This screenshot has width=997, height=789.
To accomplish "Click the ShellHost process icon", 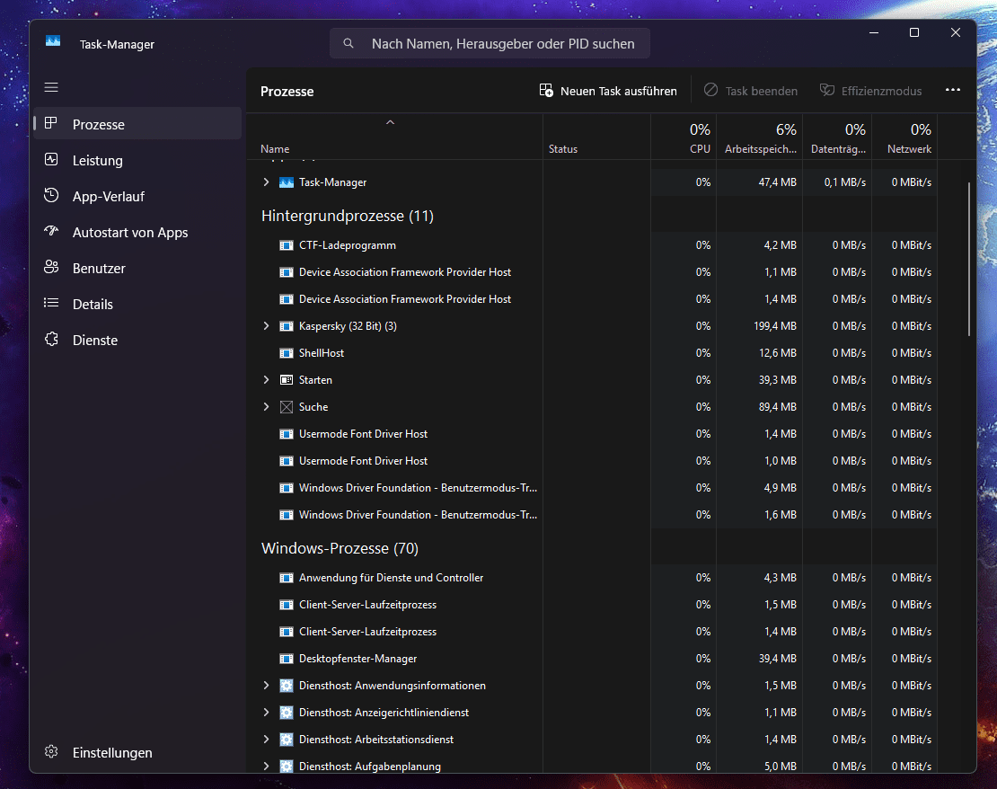I will point(287,353).
